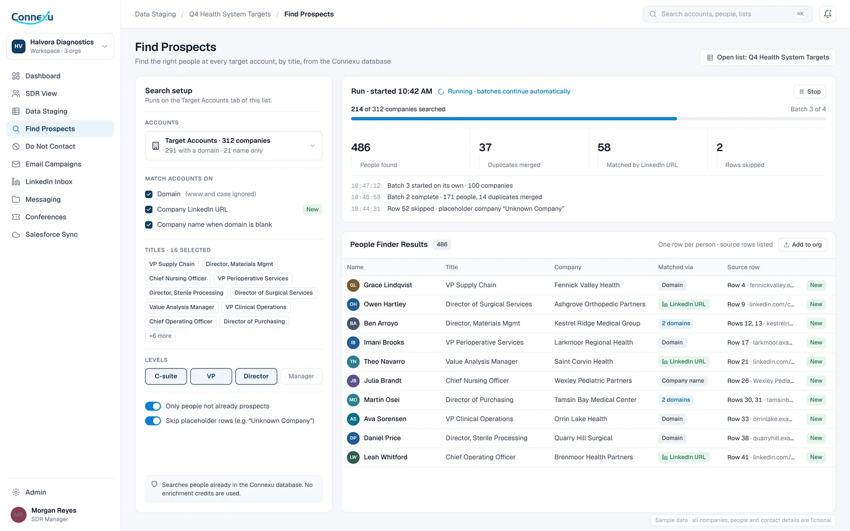Deselect the C-suite level
Image resolution: width=850 pixels, height=531 pixels.
(166, 376)
